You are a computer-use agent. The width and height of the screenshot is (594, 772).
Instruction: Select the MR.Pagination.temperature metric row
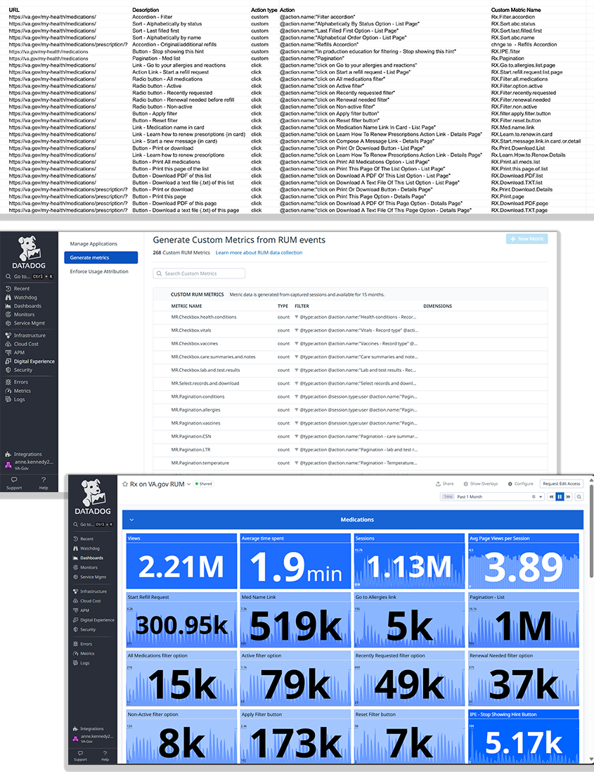[x=350, y=463]
